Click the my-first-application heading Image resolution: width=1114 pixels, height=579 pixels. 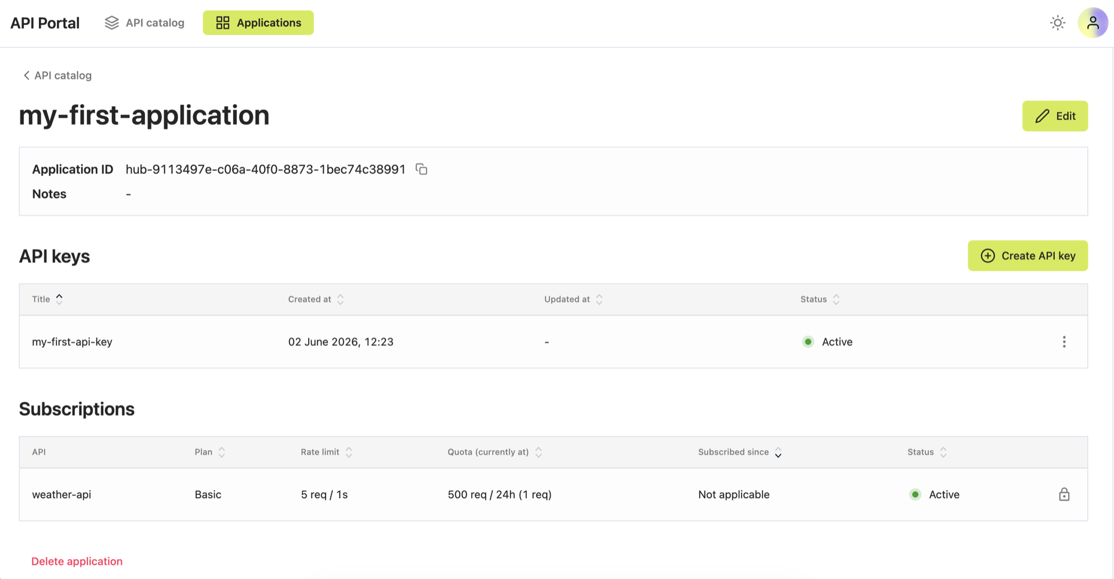click(144, 115)
